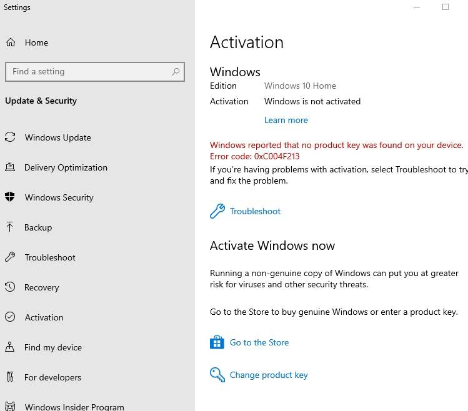The image size is (468, 411).
Task: Select Delivery Optimization in sidebar
Action: (66, 168)
